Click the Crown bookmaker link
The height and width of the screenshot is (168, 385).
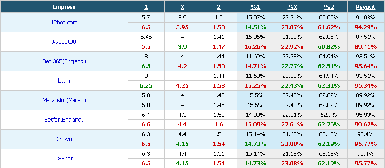[64, 139]
